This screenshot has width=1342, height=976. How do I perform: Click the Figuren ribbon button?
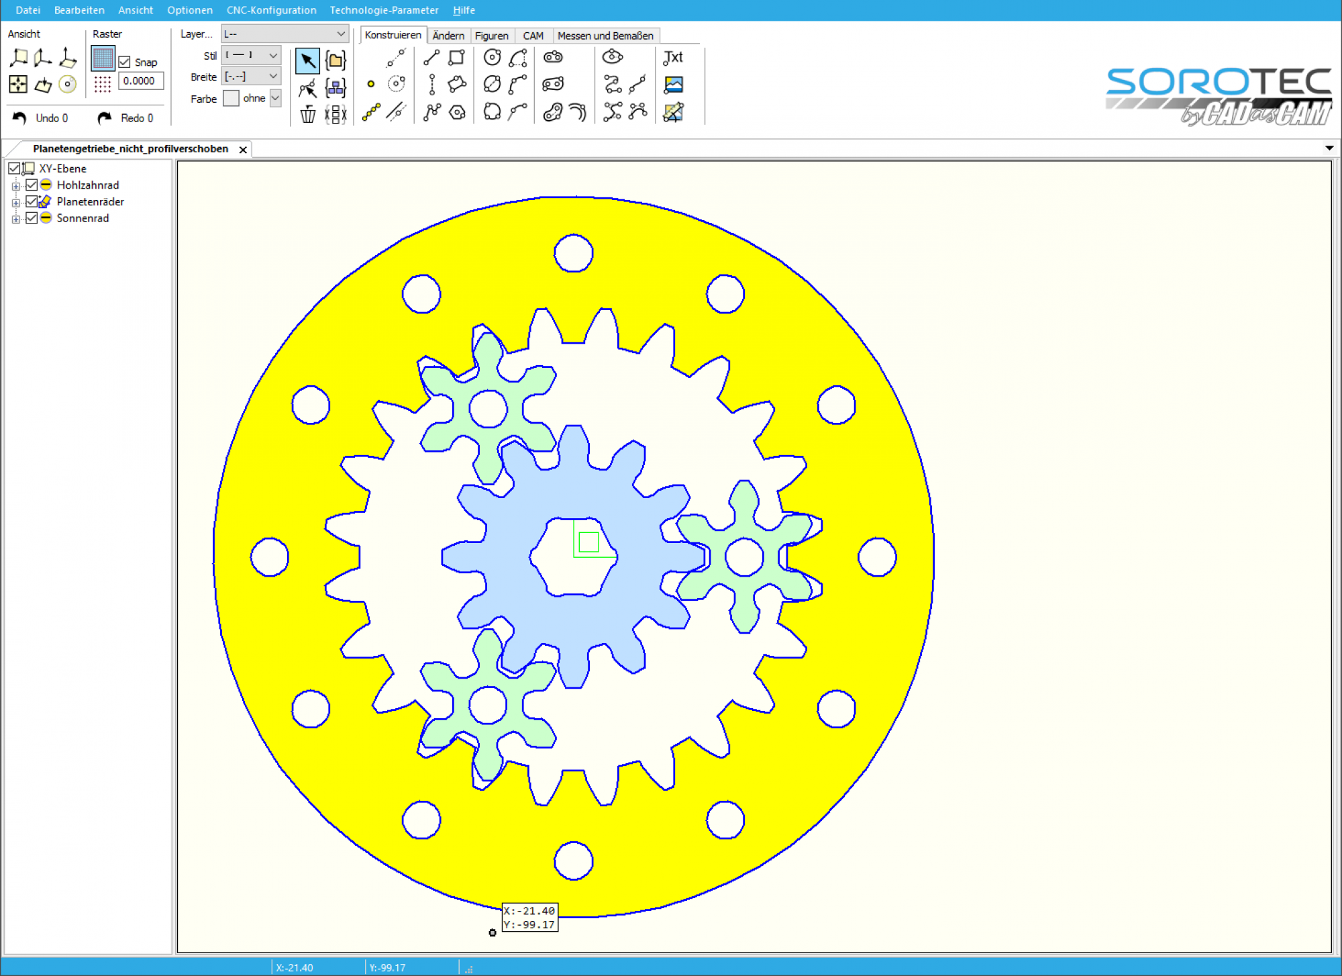tap(492, 34)
